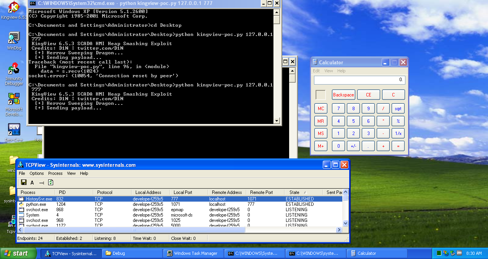This screenshot has width=488, height=259.
Task: Select the WinDbg desktop icon
Action: pos(14,41)
